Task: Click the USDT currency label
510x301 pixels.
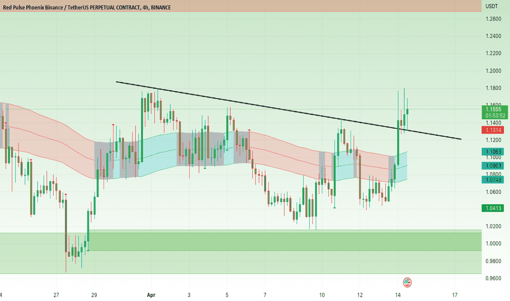Action: click(491, 6)
